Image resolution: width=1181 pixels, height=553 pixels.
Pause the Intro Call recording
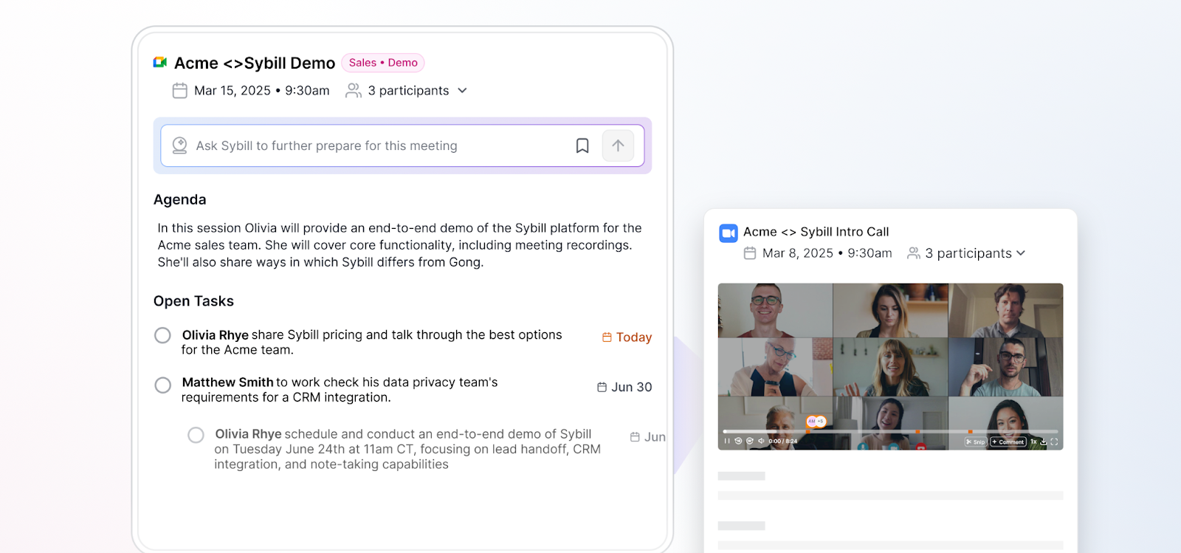[x=727, y=442]
